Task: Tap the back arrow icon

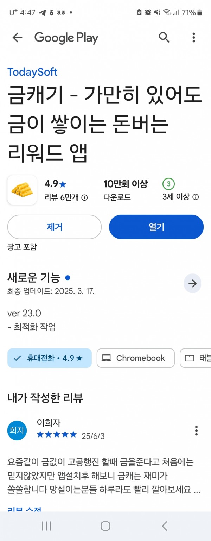Action: click(17, 38)
